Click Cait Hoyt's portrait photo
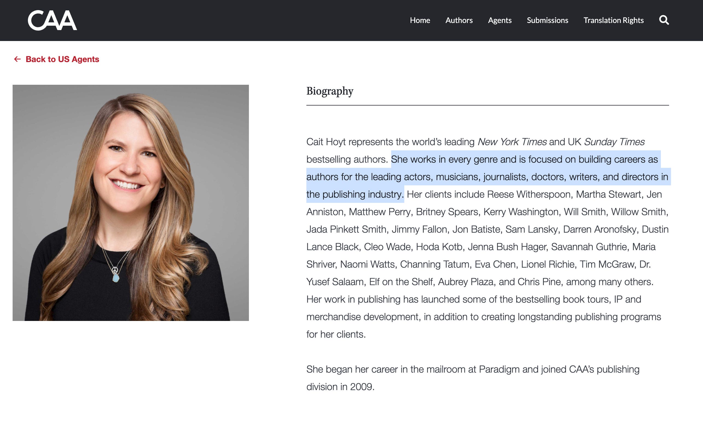Screen dimensions: 703x421 (x=130, y=203)
